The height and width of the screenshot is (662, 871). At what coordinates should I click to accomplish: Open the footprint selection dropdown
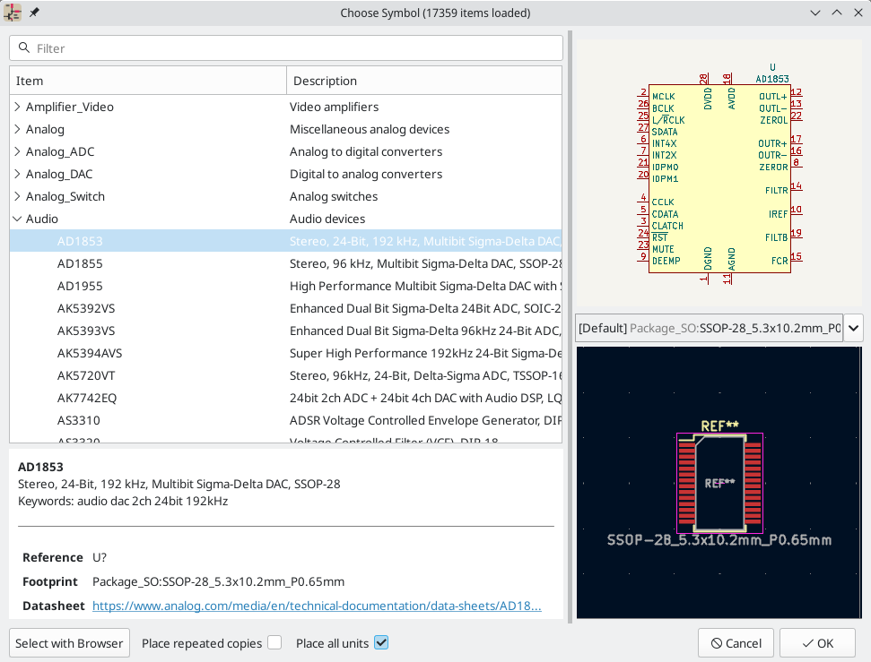853,328
